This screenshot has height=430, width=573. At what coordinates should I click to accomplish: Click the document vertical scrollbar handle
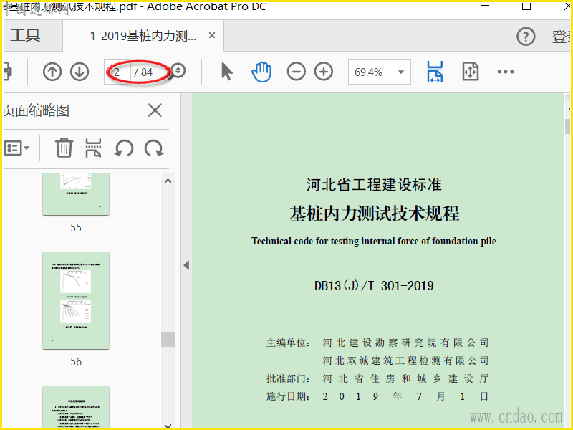(x=567, y=126)
